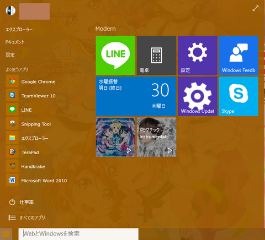The height and width of the screenshot is (240, 265).
Task: Click the user account avatar
Action: coord(10,10)
